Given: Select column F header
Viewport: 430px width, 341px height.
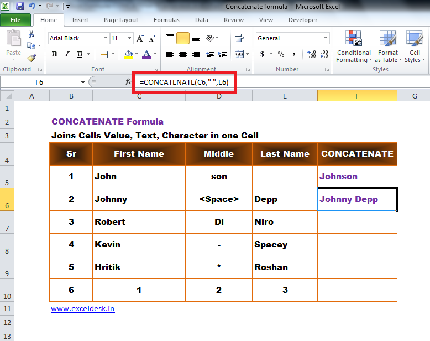Looking at the screenshot, I should coord(357,96).
